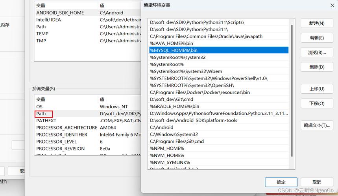Select the %NPM_HOME% entry
This screenshot has width=338, height=196.
coord(219,148)
